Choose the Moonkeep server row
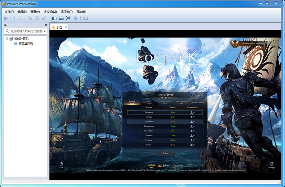Viewport: 285px width, 187px height. pyautogui.click(x=165, y=122)
